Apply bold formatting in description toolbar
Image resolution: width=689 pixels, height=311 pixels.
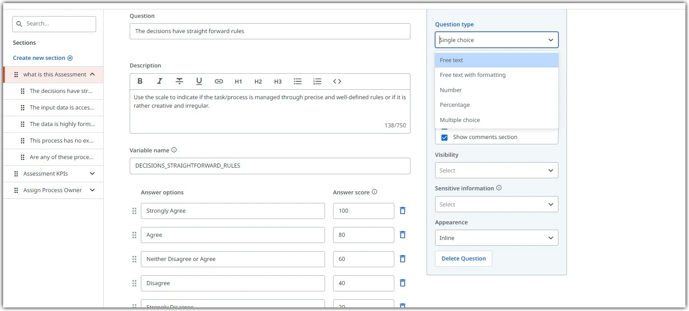click(140, 81)
